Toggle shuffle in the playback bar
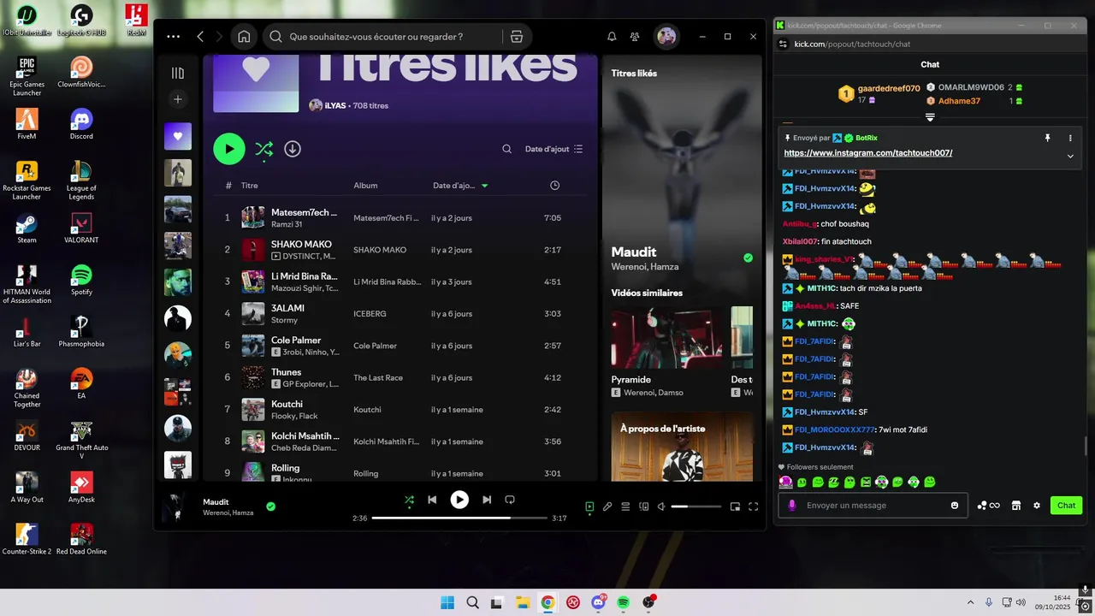Viewport: 1095px width, 616px height. (409, 500)
